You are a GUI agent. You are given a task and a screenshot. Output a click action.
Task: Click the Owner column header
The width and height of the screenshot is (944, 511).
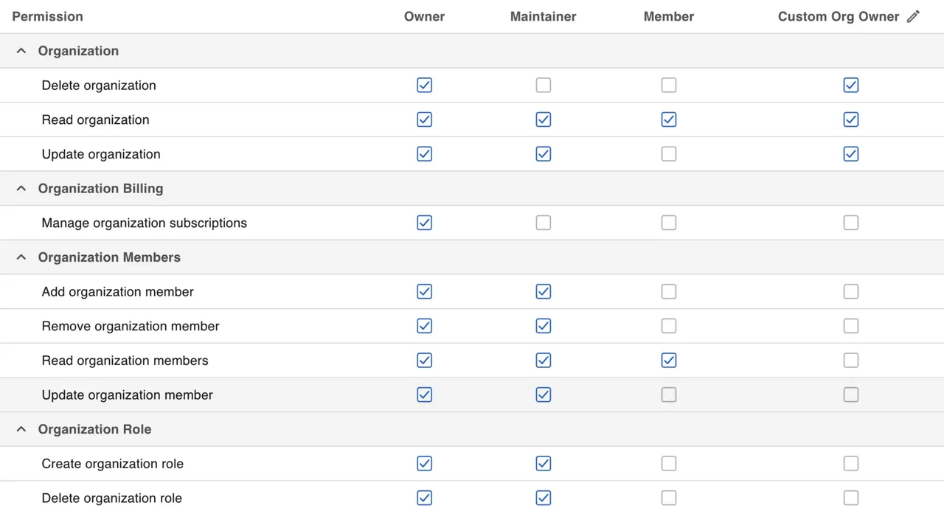point(424,16)
